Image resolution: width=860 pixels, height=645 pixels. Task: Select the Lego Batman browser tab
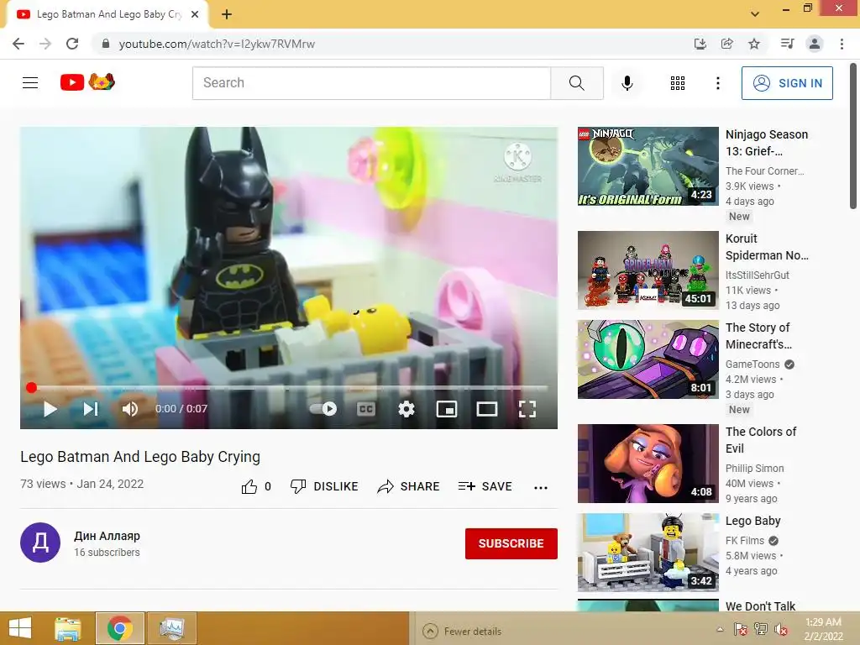click(x=107, y=14)
